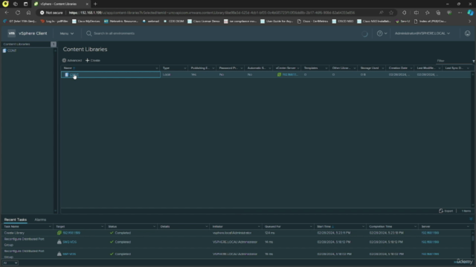The image size is (476, 267).
Task: Click the Copilot icon in the browser
Action: 470,13
